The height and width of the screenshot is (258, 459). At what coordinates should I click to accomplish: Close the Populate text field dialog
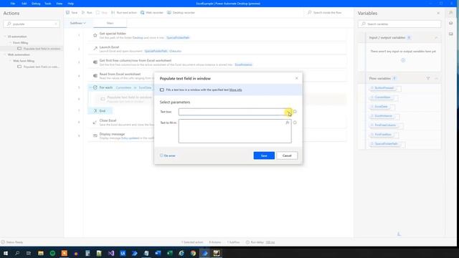296,78
